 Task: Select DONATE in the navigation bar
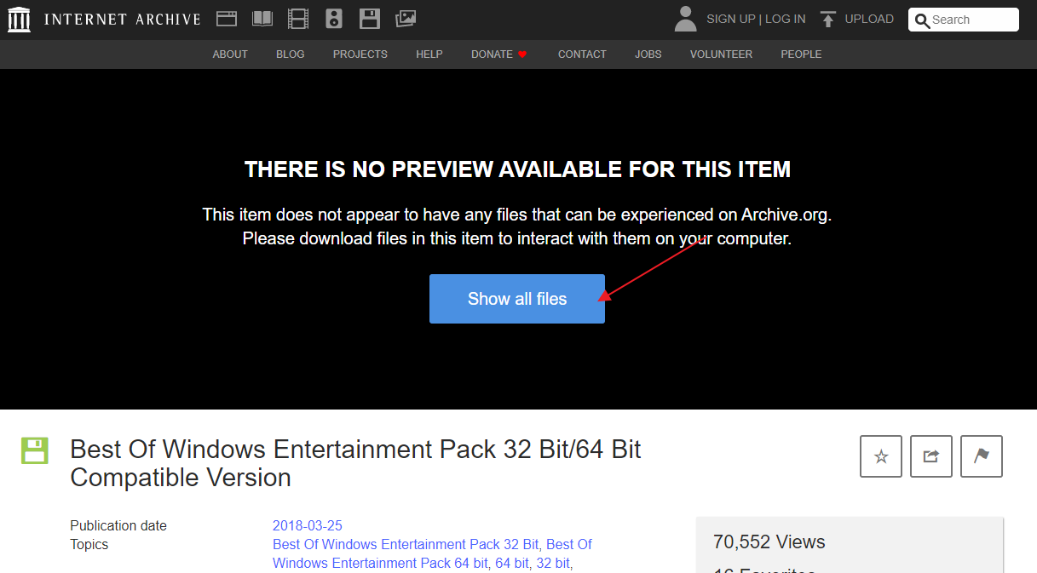coord(493,54)
